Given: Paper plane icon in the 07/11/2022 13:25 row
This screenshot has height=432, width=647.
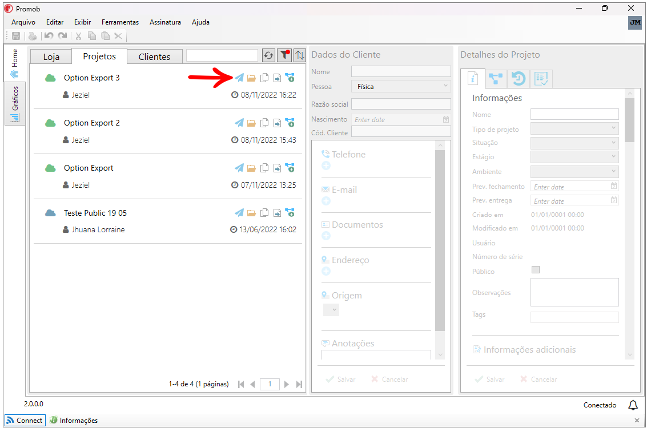Looking at the screenshot, I should tap(239, 168).
